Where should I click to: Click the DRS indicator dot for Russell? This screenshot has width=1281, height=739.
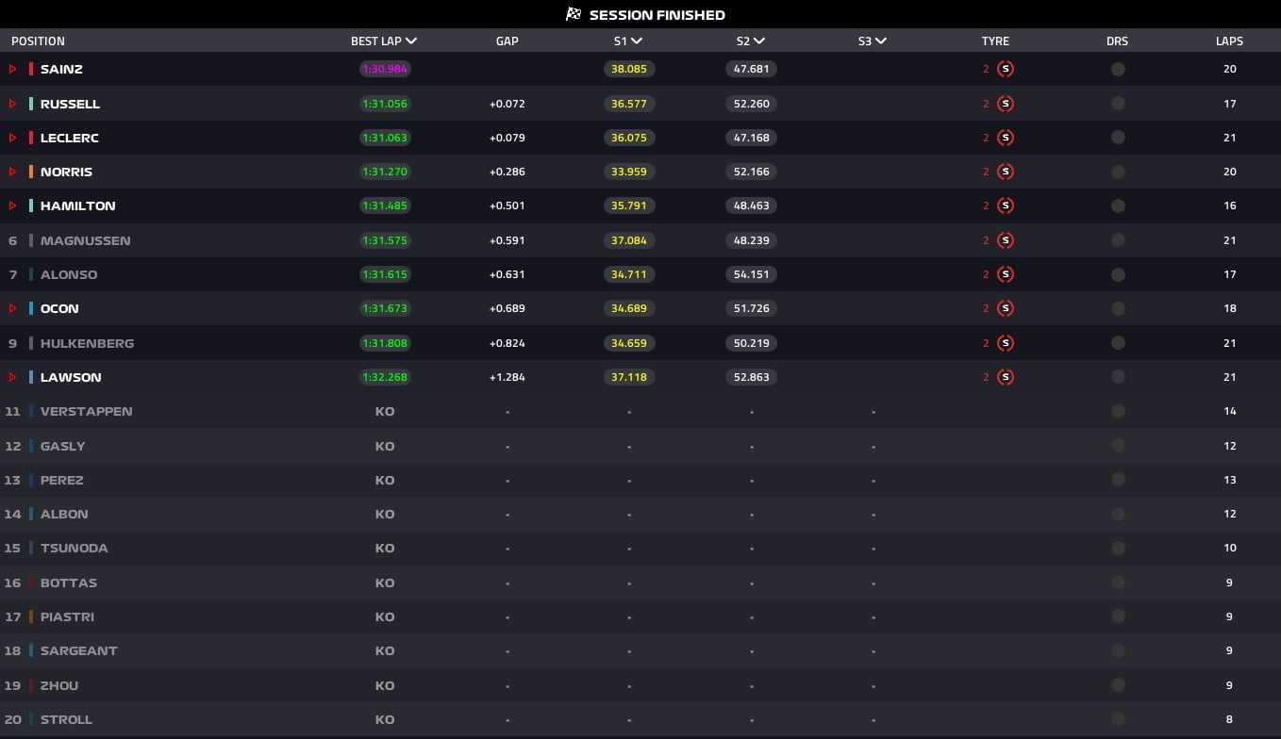[x=1118, y=104]
